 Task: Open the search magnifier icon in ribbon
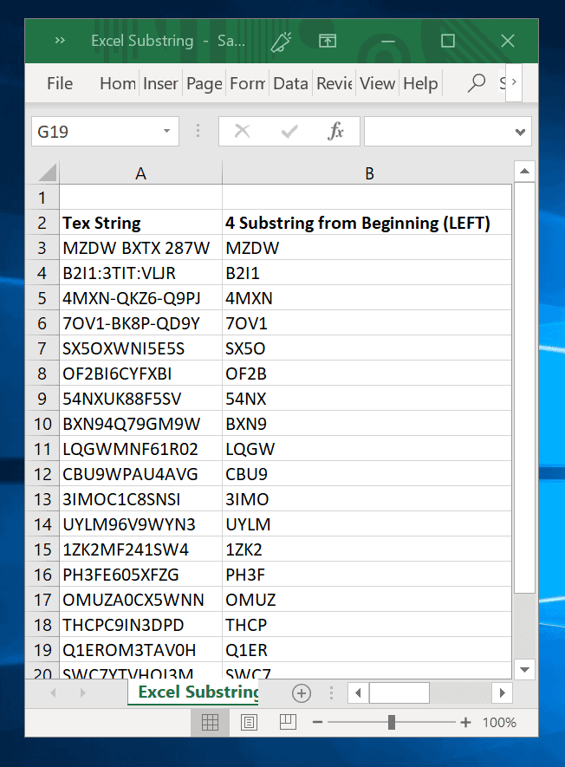(476, 83)
